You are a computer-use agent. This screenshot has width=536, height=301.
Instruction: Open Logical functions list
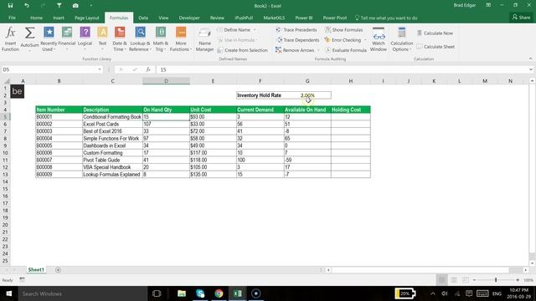[x=85, y=39]
